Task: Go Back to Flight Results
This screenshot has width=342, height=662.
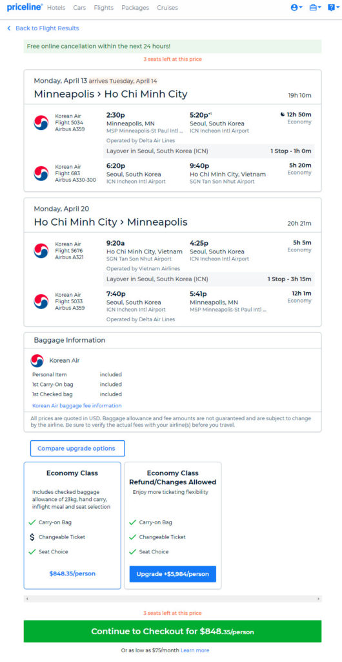Action: tap(47, 28)
